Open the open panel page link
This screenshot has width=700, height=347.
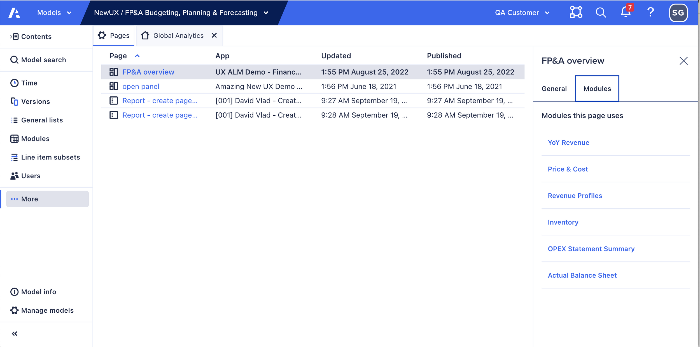coord(141,87)
